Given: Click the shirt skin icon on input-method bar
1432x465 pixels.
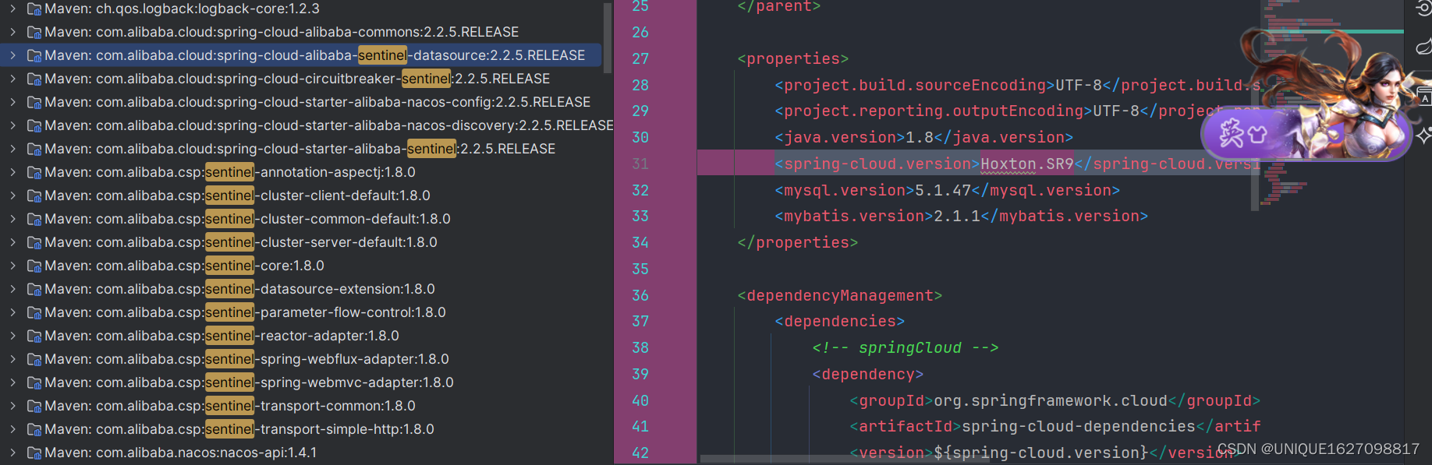Looking at the screenshot, I should (x=1257, y=135).
